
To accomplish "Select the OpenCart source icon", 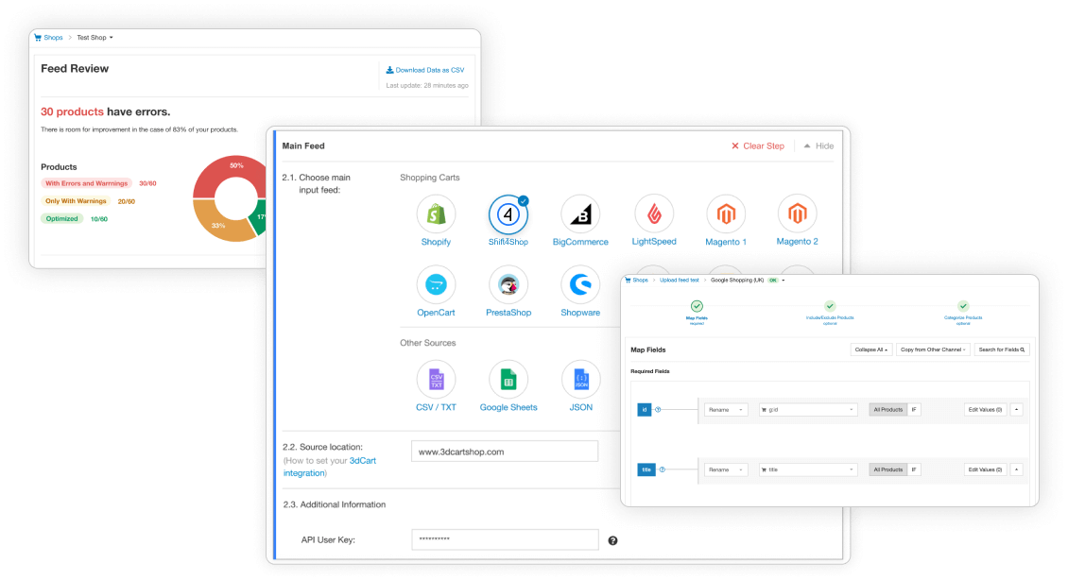I will [436, 284].
